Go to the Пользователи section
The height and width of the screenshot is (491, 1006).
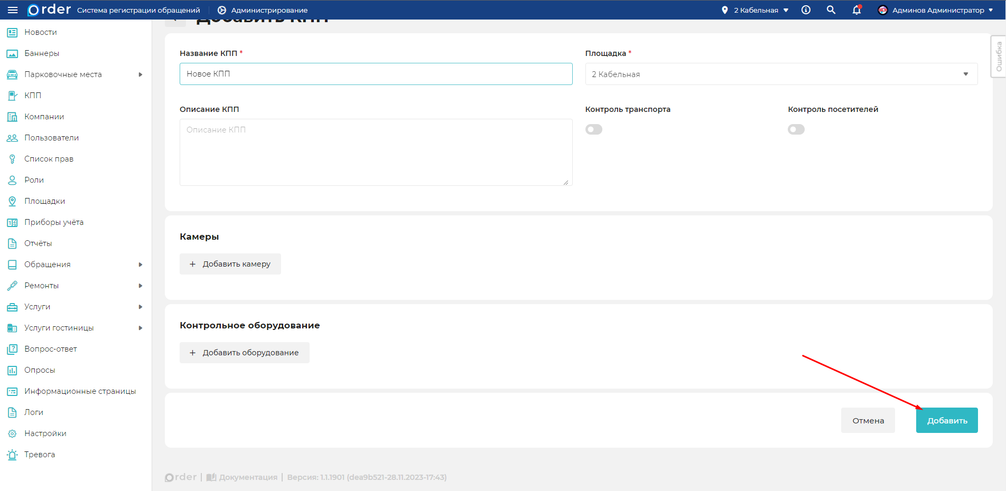point(51,138)
